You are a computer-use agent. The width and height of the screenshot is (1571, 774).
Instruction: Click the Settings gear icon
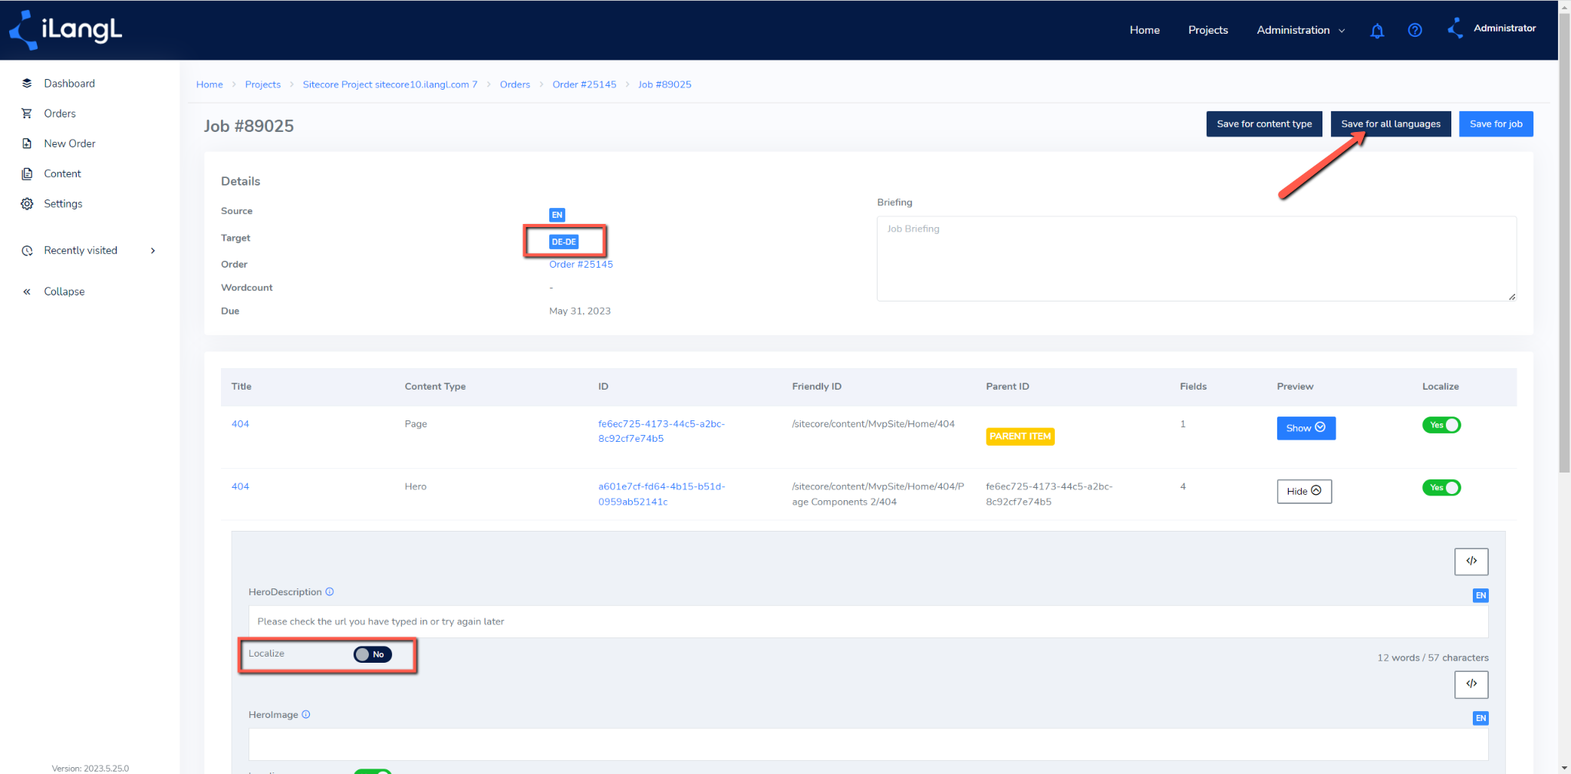click(27, 203)
